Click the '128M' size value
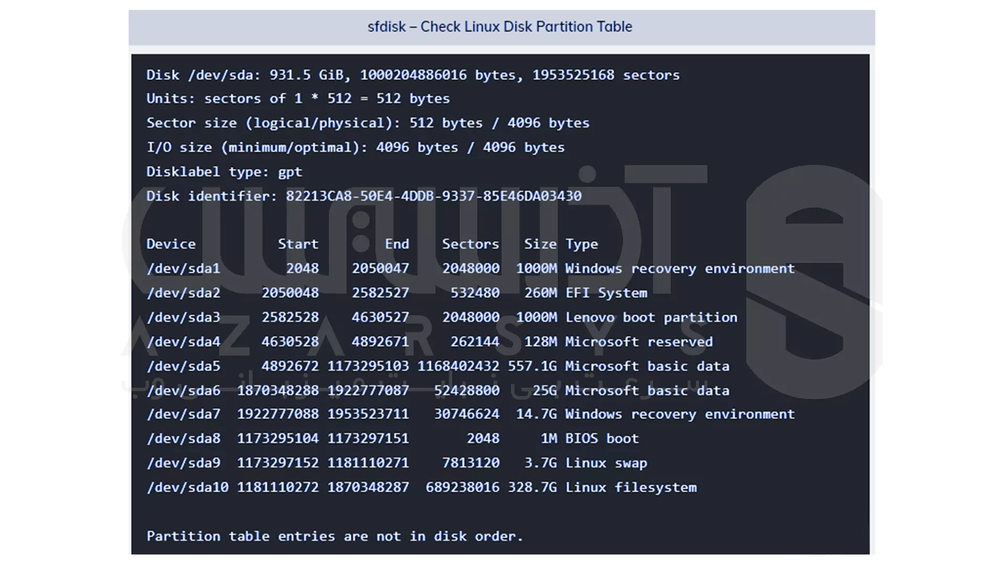Screen dimensions: 1004x565 [541, 342]
